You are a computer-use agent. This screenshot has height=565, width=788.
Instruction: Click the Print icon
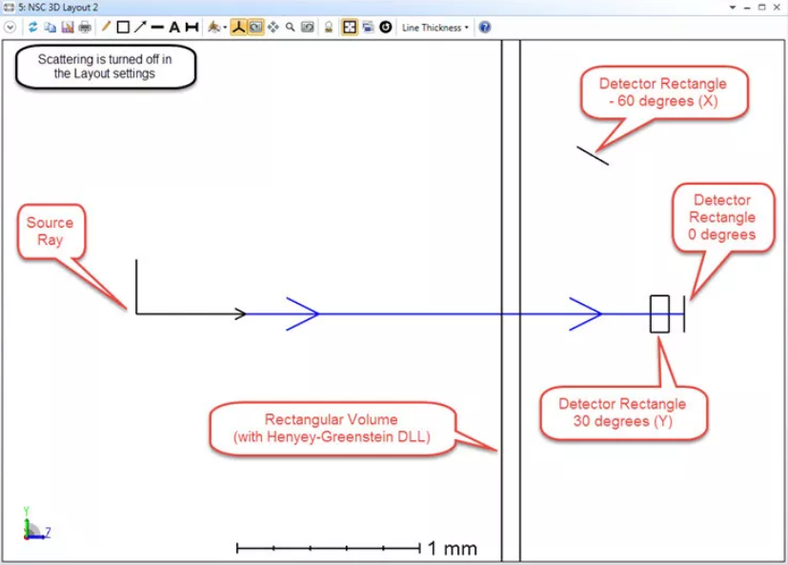pyautogui.click(x=85, y=28)
